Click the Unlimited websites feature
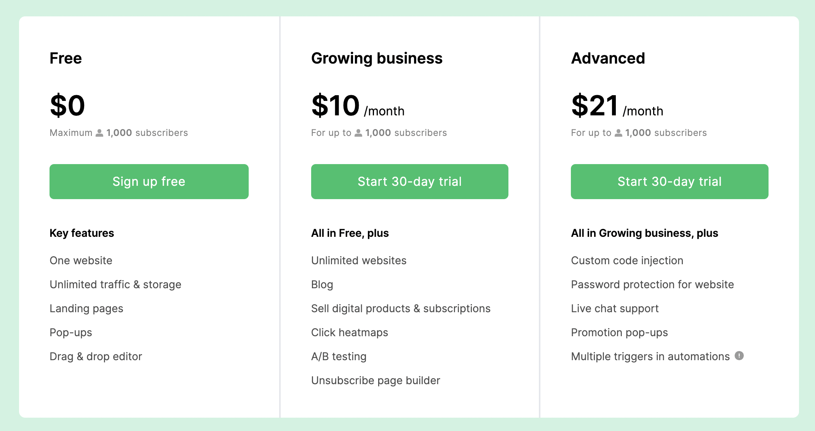 [358, 260]
